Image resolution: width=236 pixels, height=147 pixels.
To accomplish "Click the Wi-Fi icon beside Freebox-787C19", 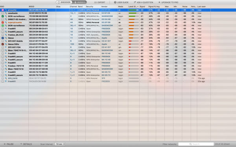I will coord(6,66).
